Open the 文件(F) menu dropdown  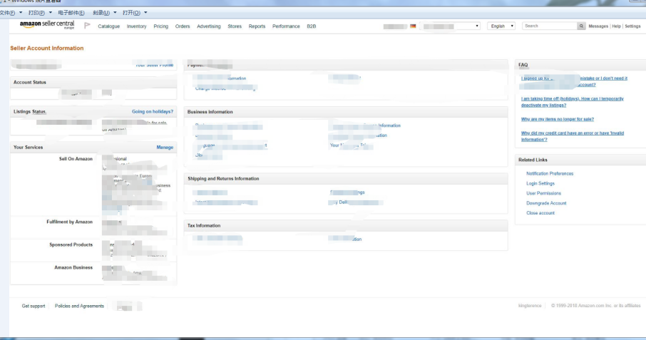11,13
